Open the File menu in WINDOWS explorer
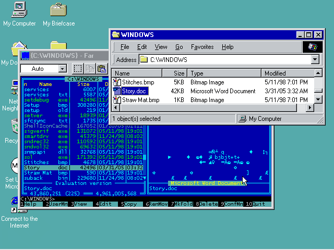 125,47
